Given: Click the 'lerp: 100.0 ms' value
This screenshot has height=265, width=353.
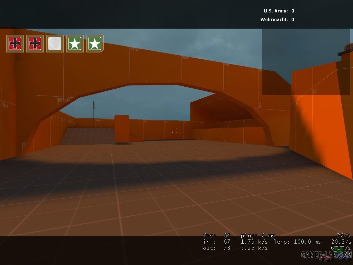Looking at the screenshot, I should [297, 242].
